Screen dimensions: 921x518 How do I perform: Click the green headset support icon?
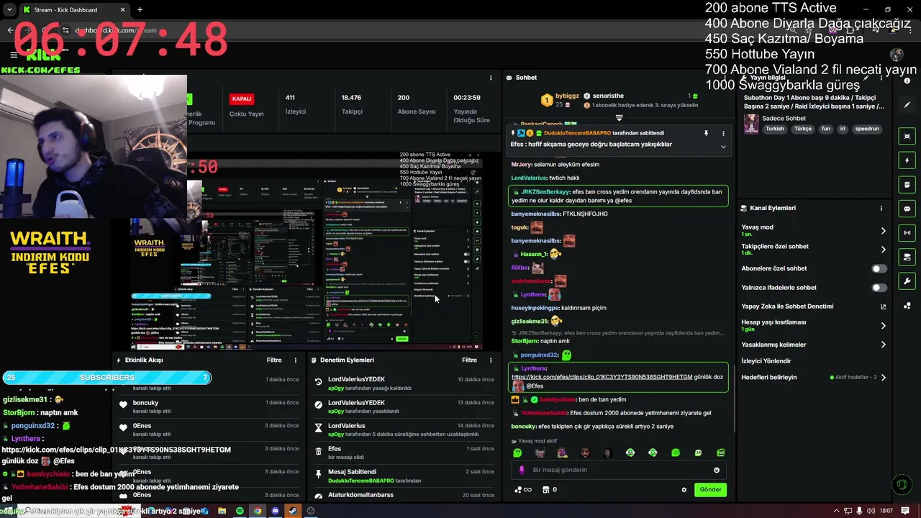(902, 485)
